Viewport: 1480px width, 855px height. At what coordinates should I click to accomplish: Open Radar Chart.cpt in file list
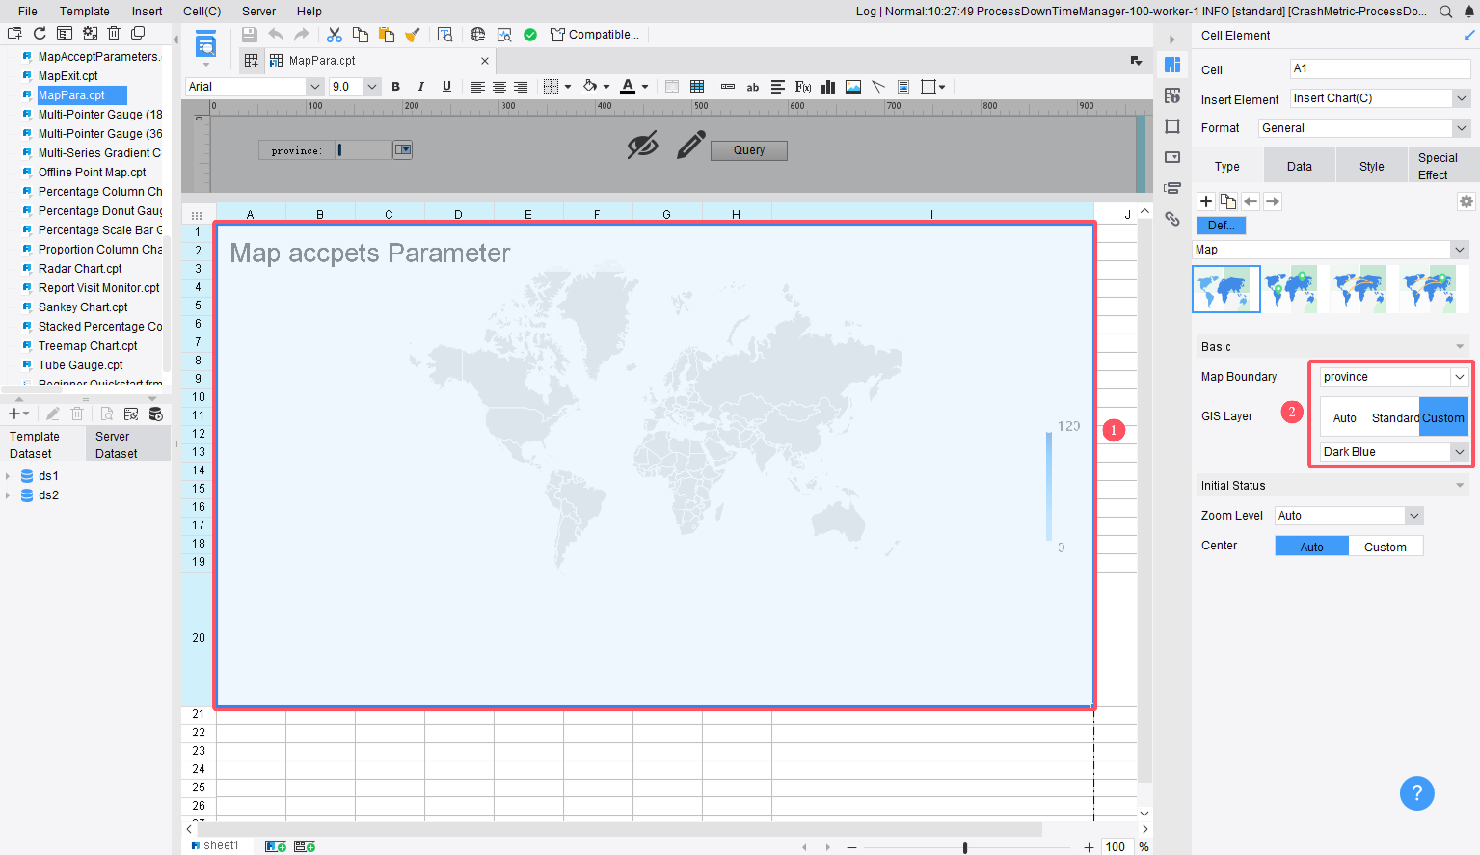(79, 268)
